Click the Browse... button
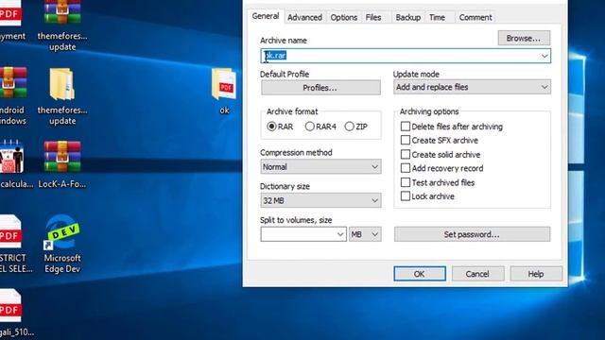Image resolution: width=605 pixels, height=340 pixels. tap(524, 38)
